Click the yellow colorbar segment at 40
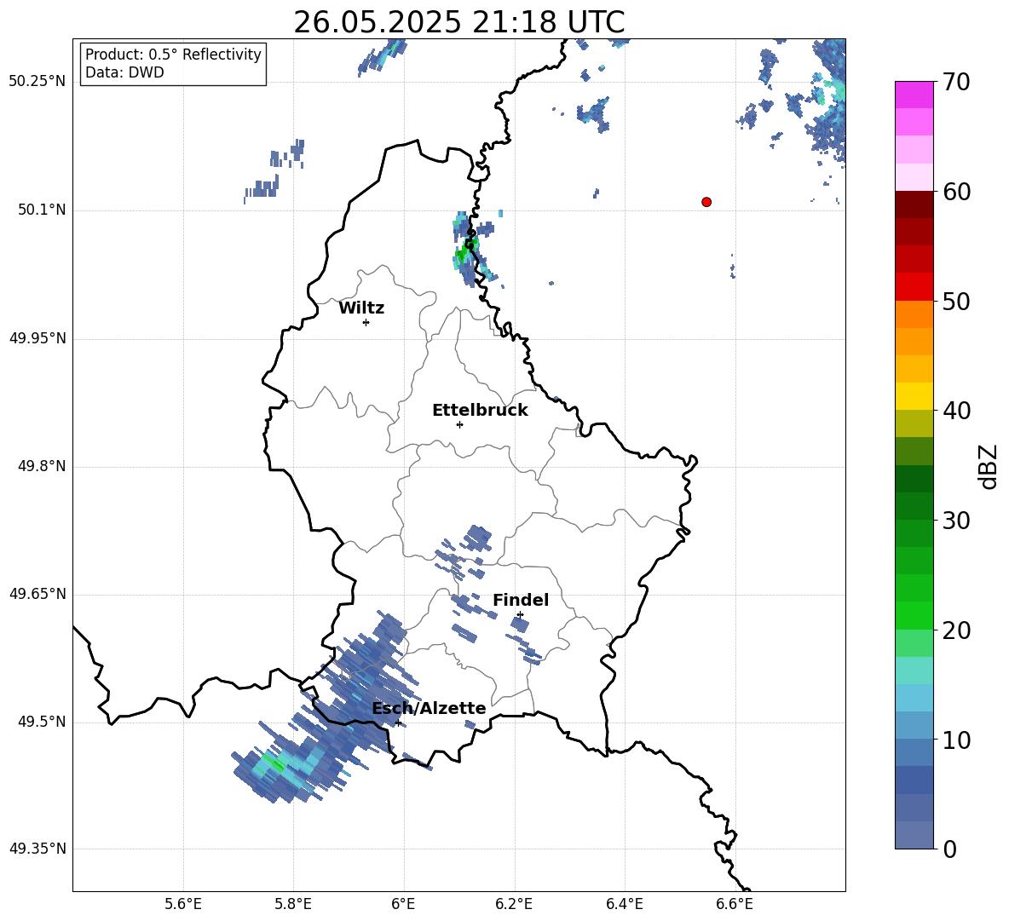This screenshot has width=1009, height=921. point(914,396)
